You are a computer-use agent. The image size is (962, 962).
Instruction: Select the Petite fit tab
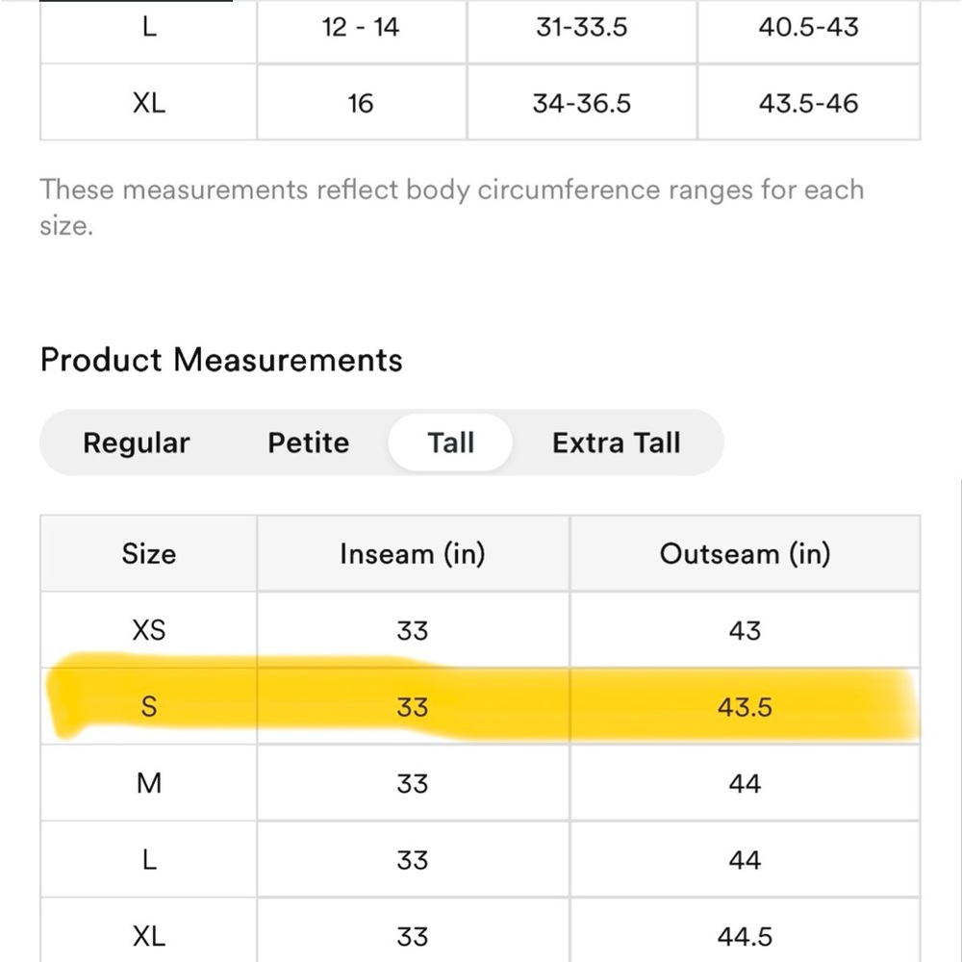point(308,443)
